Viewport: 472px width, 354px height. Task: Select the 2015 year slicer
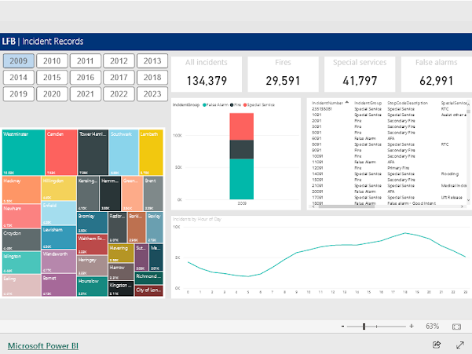point(52,78)
